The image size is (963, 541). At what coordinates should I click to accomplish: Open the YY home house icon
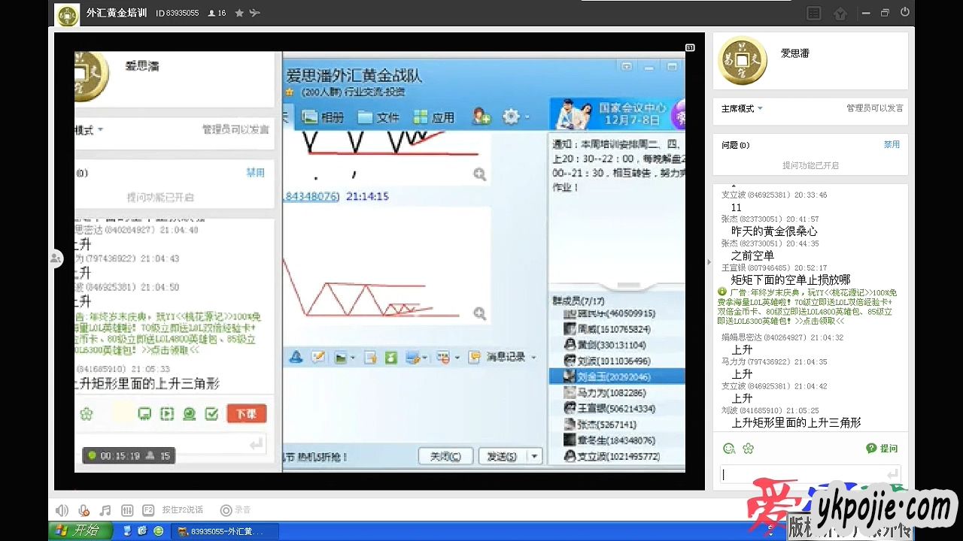click(x=840, y=14)
